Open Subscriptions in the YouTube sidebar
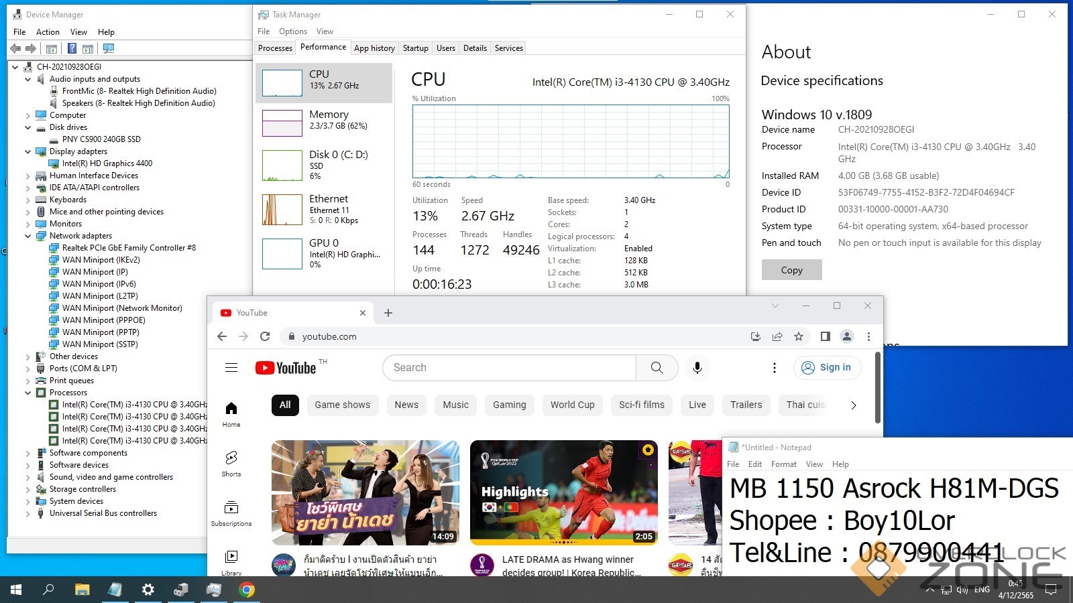The image size is (1073, 603). pyautogui.click(x=231, y=513)
